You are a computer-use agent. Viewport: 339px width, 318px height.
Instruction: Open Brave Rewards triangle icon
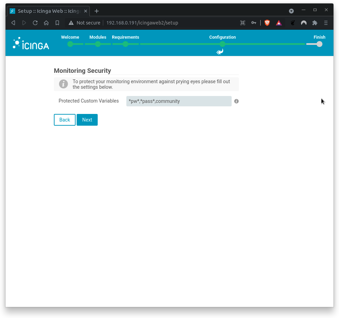[279, 23]
